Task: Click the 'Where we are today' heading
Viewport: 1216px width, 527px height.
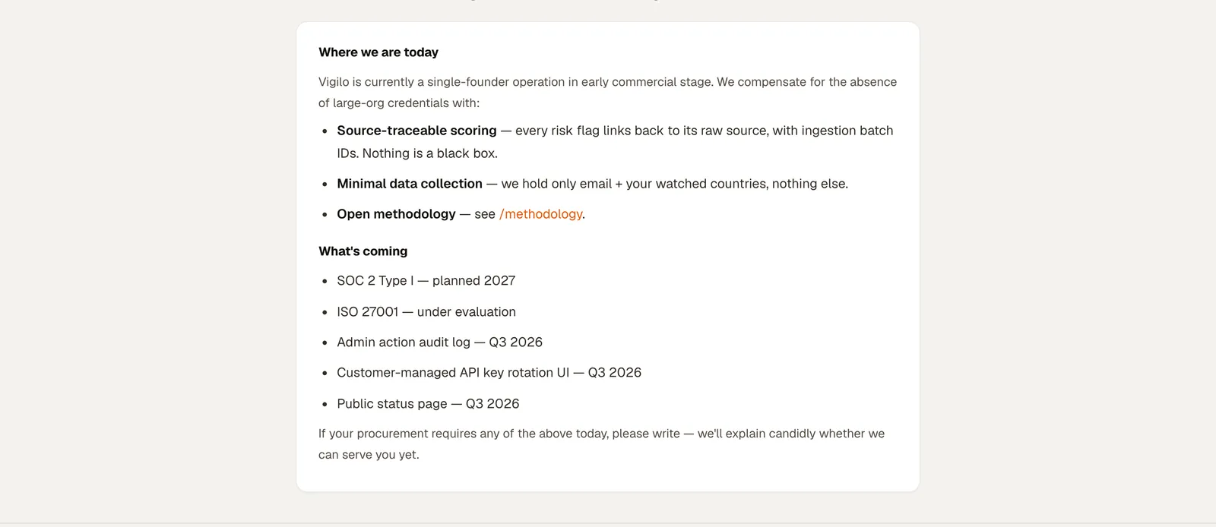Action: point(378,52)
